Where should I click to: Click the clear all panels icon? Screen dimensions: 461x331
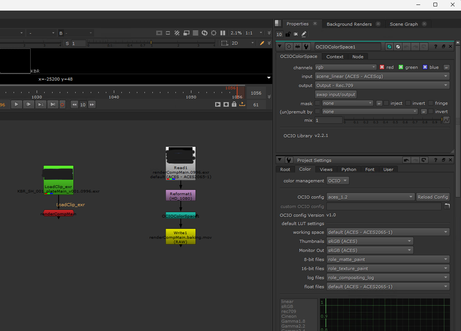pos(296,34)
